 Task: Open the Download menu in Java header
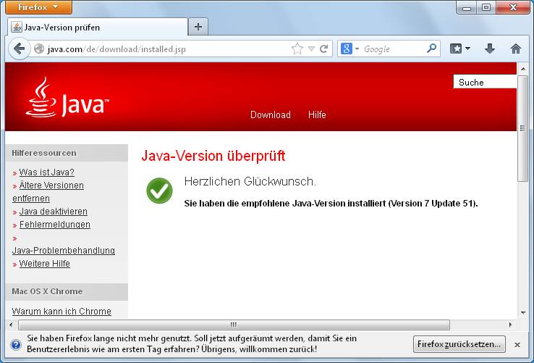click(271, 114)
